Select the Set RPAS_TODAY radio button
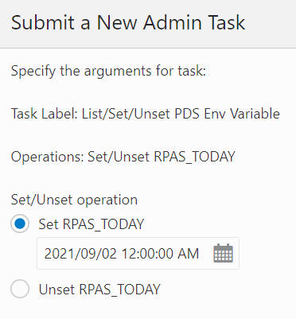This screenshot has width=296, height=319. pyautogui.click(x=20, y=224)
